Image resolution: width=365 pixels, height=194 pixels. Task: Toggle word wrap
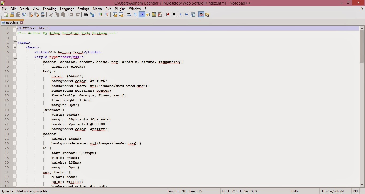tap(129, 14)
